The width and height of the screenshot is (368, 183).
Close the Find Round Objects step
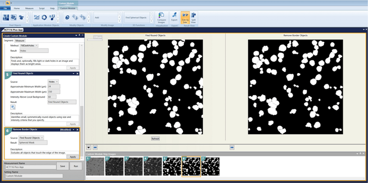pos(78,74)
